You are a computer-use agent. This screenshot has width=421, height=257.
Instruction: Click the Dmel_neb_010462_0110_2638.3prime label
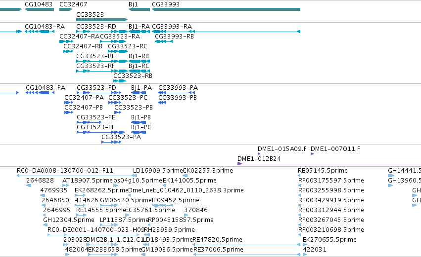(186, 190)
